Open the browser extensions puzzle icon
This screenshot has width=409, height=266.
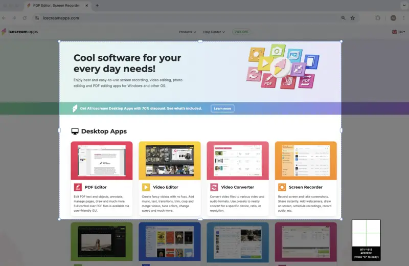pos(378,18)
